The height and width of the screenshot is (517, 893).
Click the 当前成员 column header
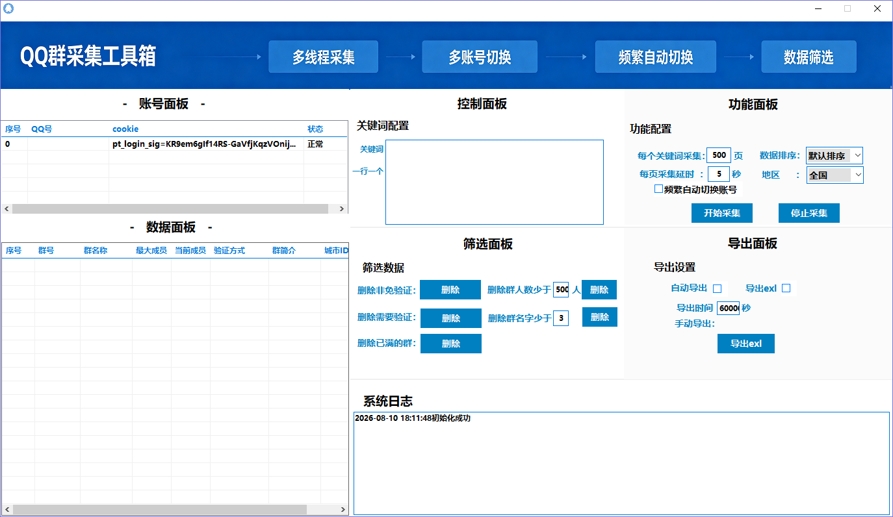(190, 251)
